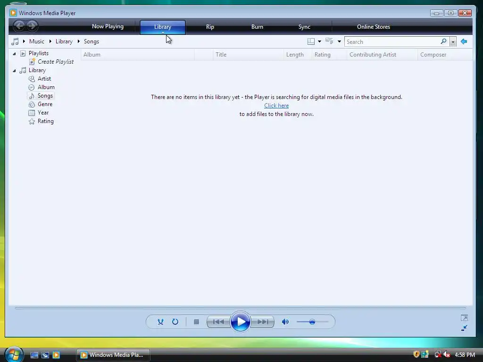Screen dimensions: 483x362
Task: Open the dropdown arrow before Songs breadcrumb
Action: [x=79, y=41]
